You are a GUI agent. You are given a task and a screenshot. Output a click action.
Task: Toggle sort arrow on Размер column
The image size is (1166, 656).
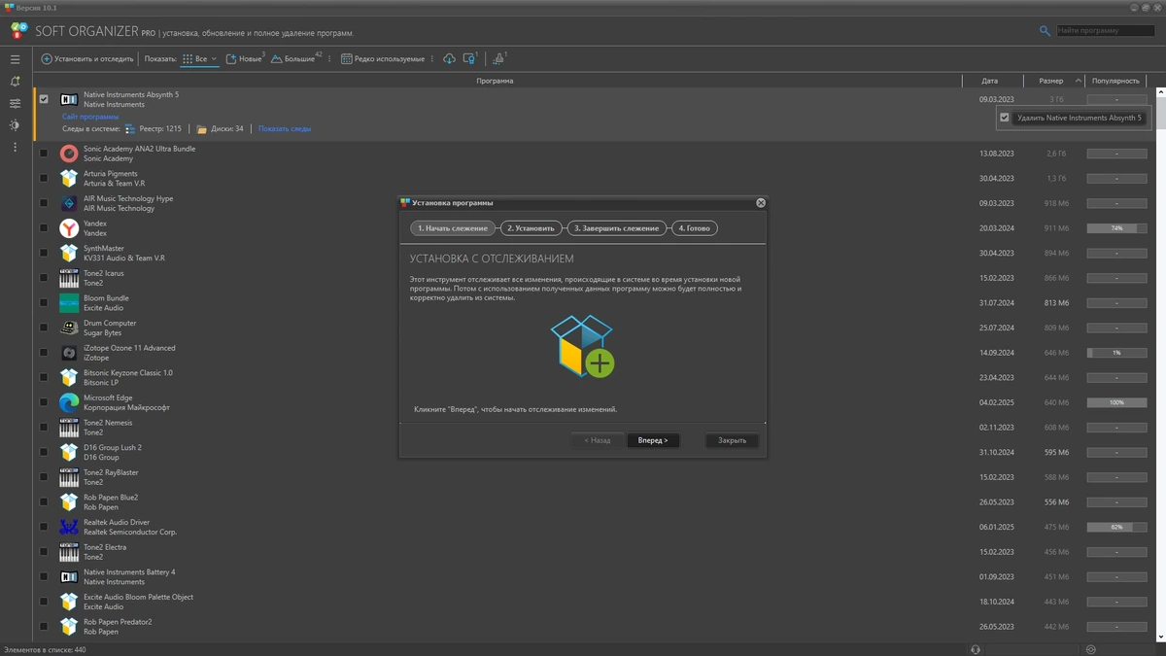point(1079,81)
